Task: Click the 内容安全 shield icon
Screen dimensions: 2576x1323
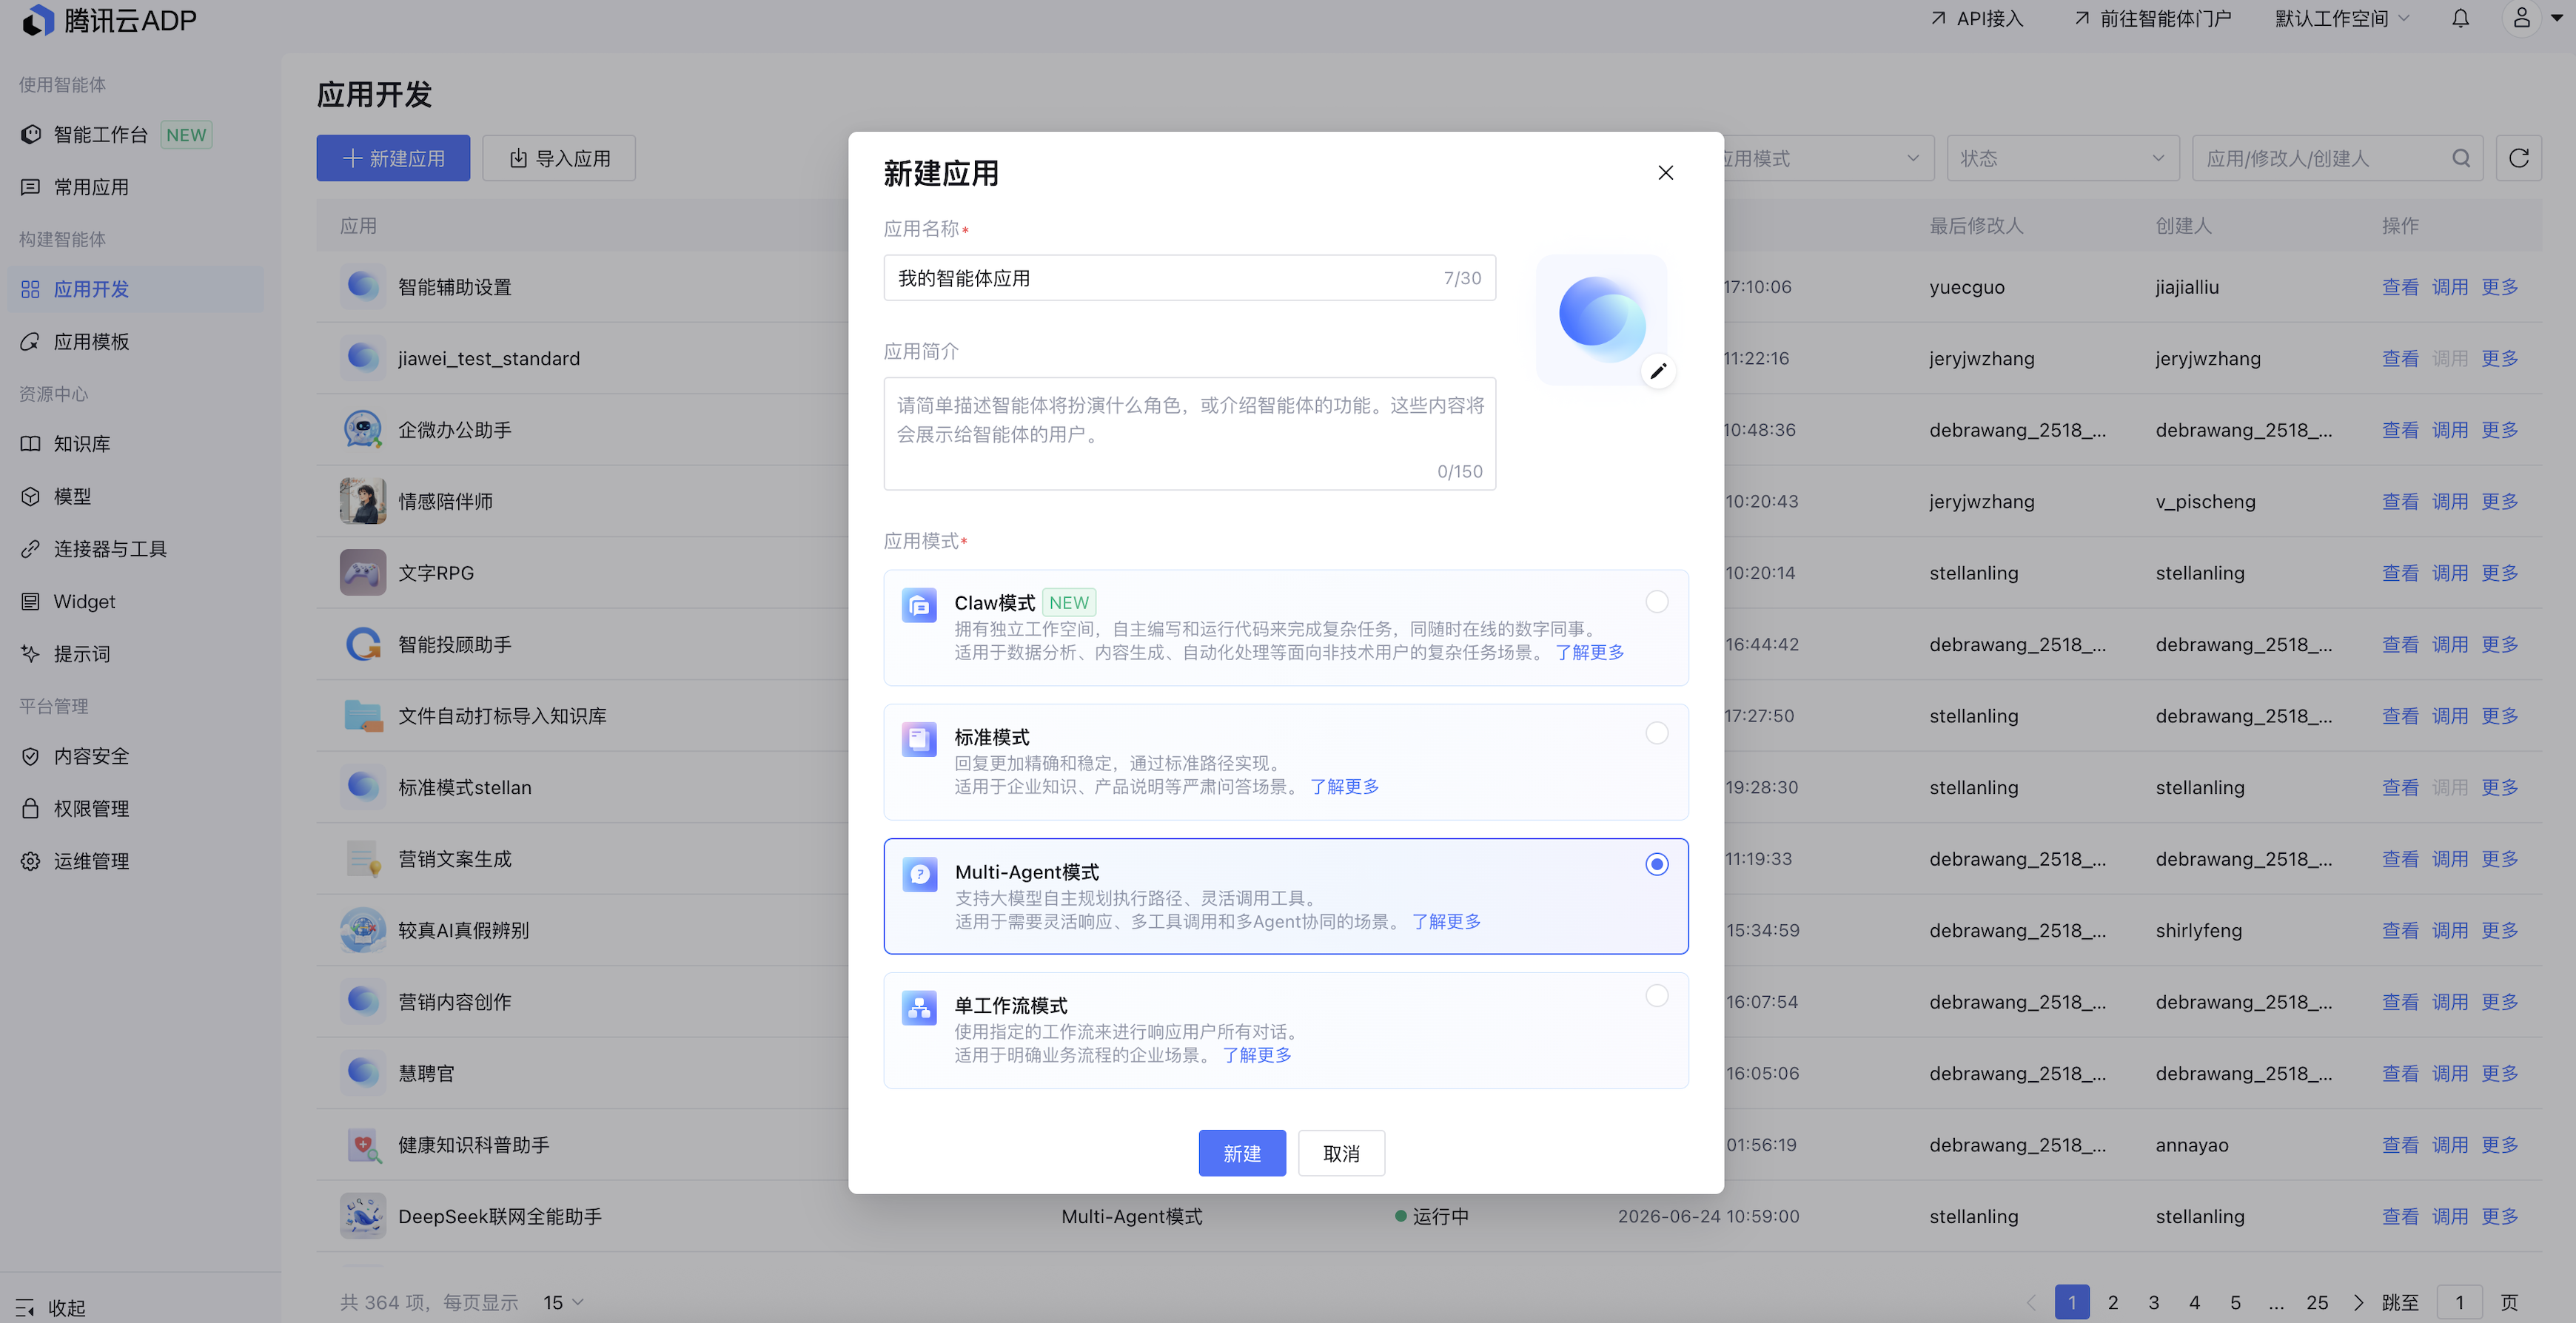Action: coord(31,756)
